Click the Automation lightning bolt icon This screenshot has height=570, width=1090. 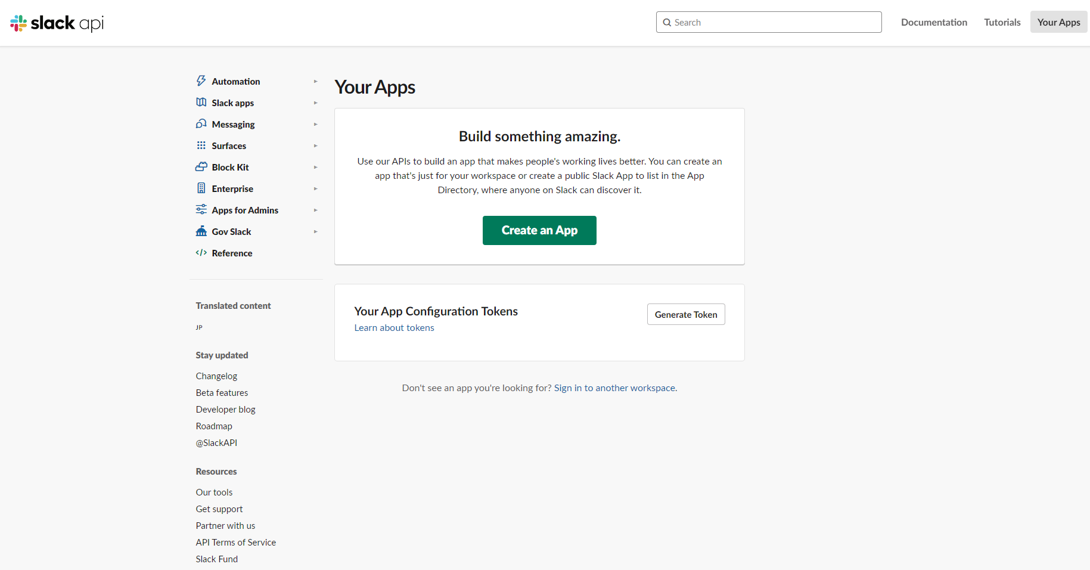tap(201, 81)
